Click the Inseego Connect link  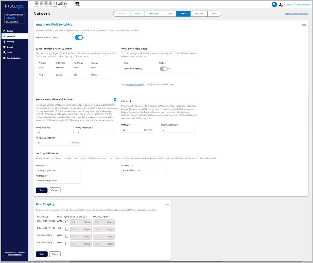134,84
